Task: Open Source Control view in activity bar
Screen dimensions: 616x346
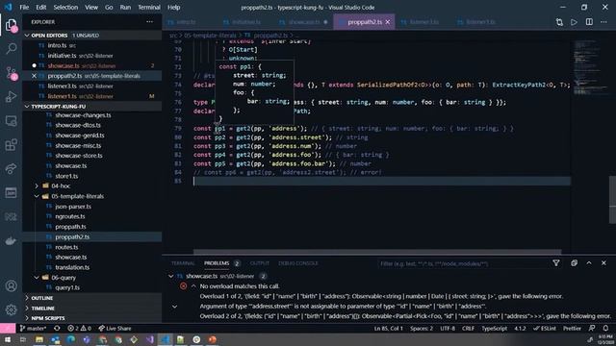Action: point(11,73)
